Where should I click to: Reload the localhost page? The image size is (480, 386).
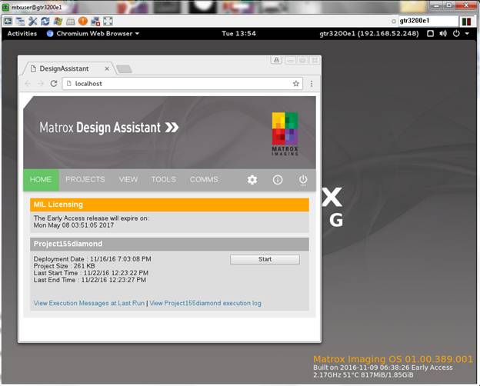tap(54, 84)
